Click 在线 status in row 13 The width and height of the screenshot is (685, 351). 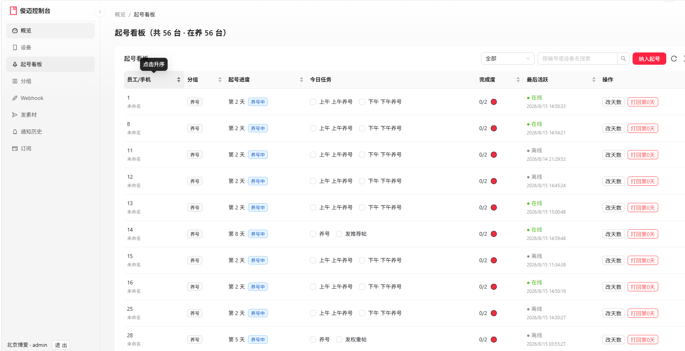pyautogui.click(x=534, y=203)
